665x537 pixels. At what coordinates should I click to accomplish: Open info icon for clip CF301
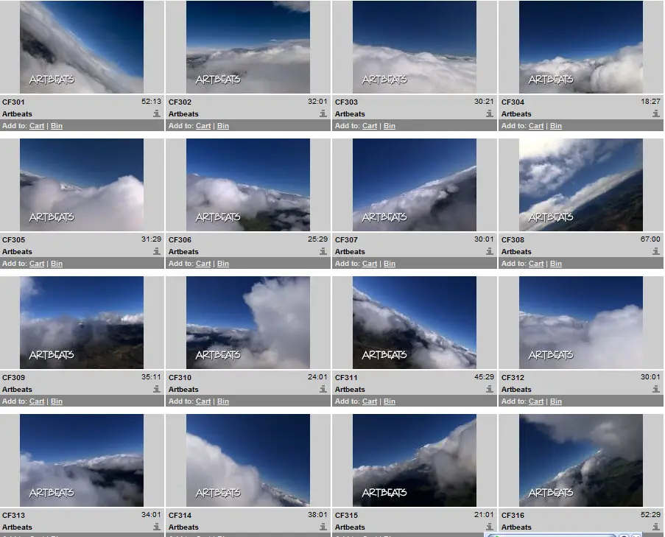[x=157, y=113]
